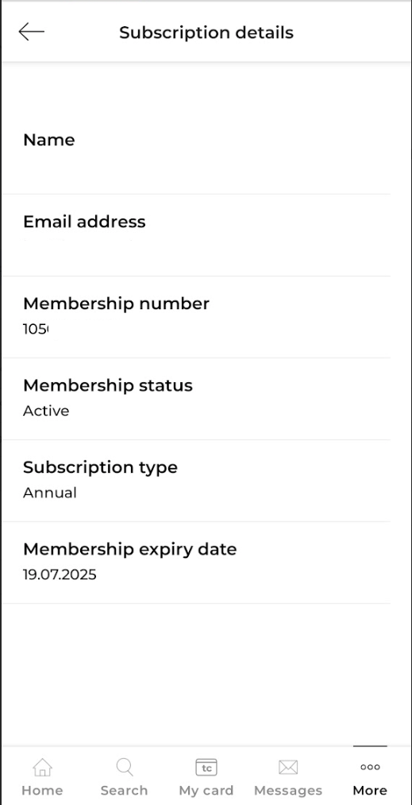
Task: Select the More tab label
Action: pos(370,790)
